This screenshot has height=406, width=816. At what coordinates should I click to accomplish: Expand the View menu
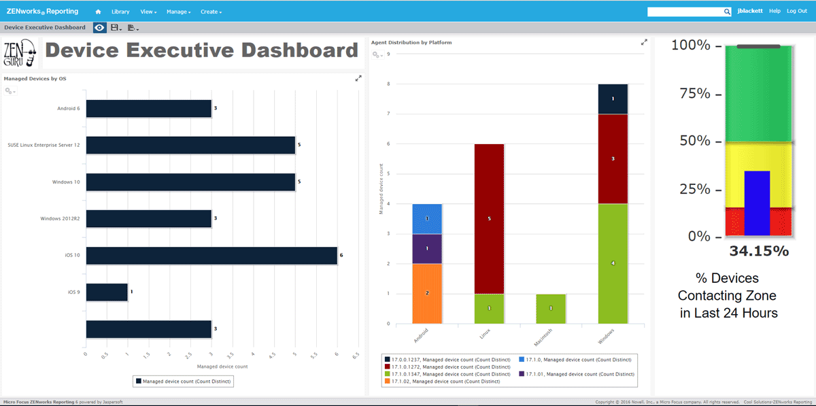click(148, 12)
